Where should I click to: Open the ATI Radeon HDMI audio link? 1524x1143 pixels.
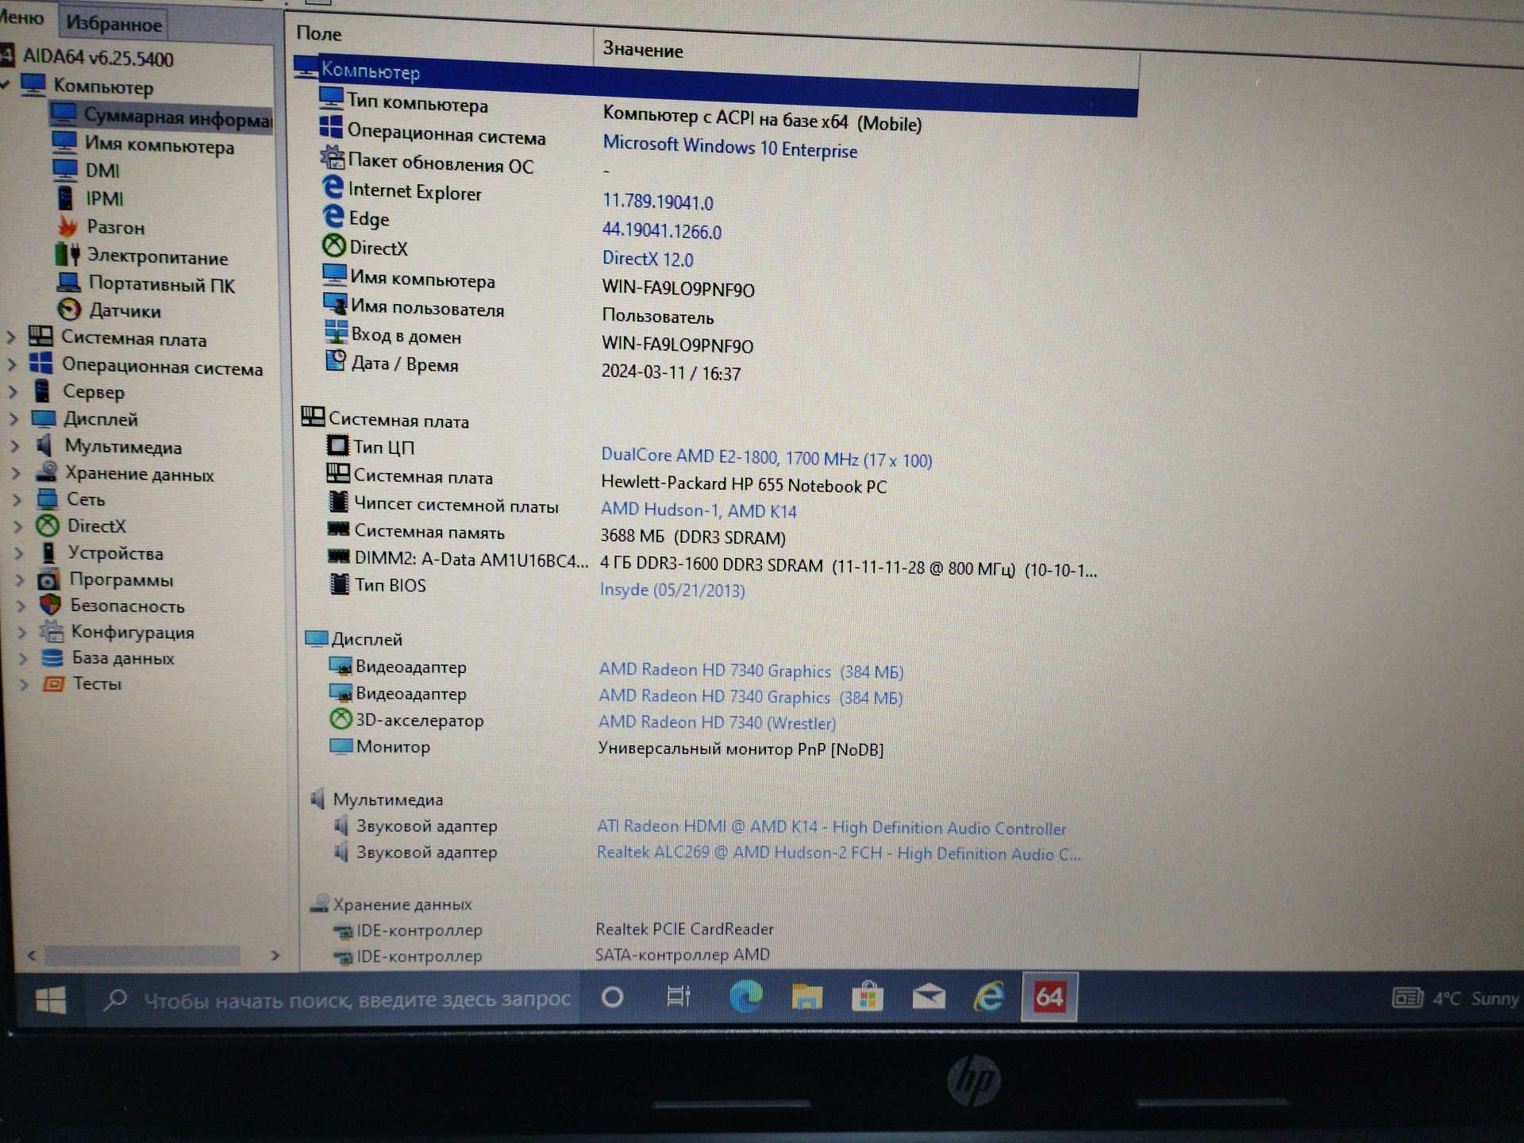(x=831, y=827)
